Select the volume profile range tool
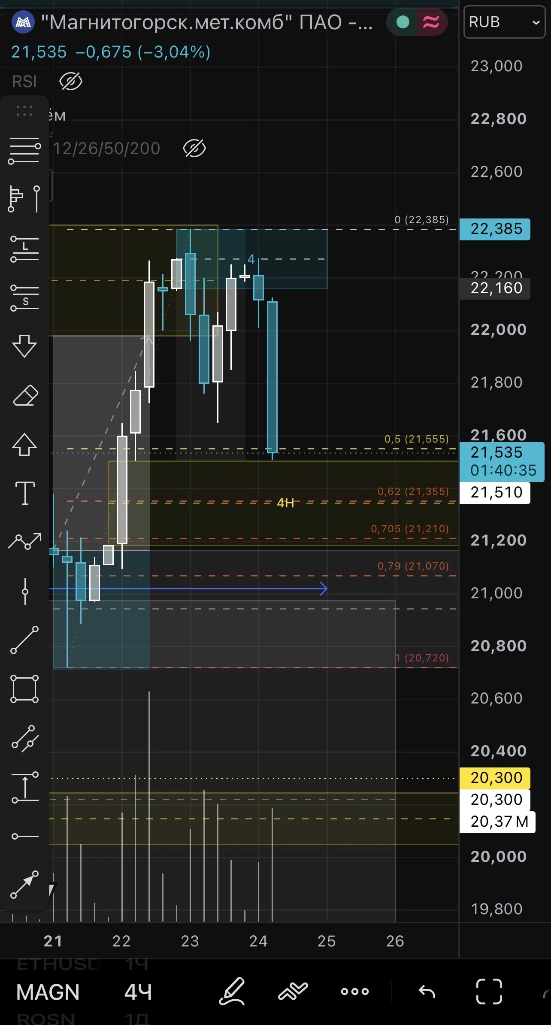 pos(24,199)
